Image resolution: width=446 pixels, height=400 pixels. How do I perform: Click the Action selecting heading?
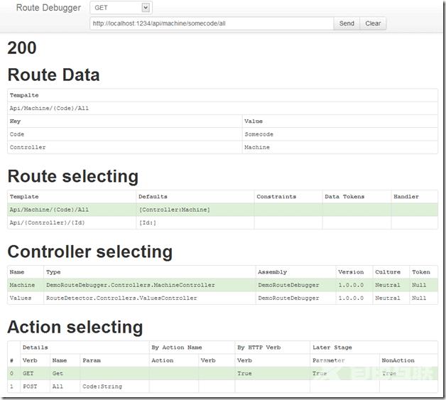point(75,327)
